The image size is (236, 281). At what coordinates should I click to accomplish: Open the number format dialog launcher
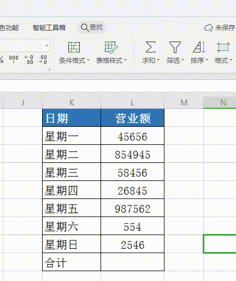click(x=49, y=69)
